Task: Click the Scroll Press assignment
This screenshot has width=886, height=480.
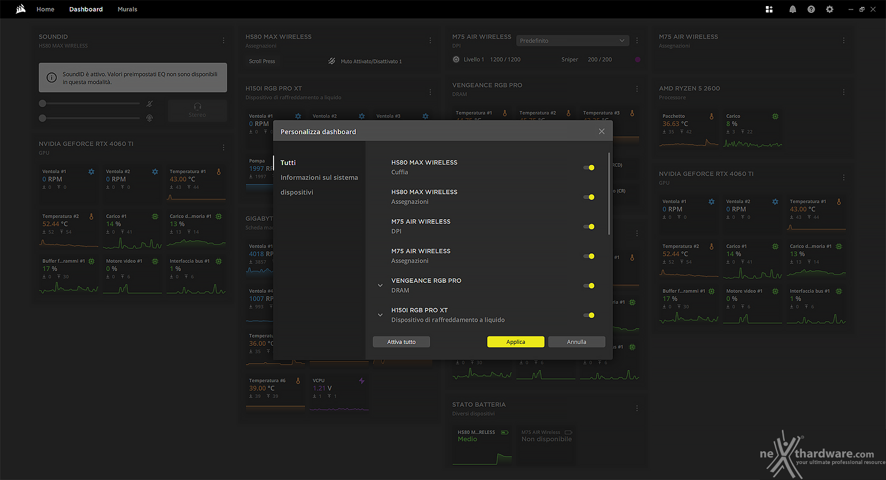Action: (262, 61)
